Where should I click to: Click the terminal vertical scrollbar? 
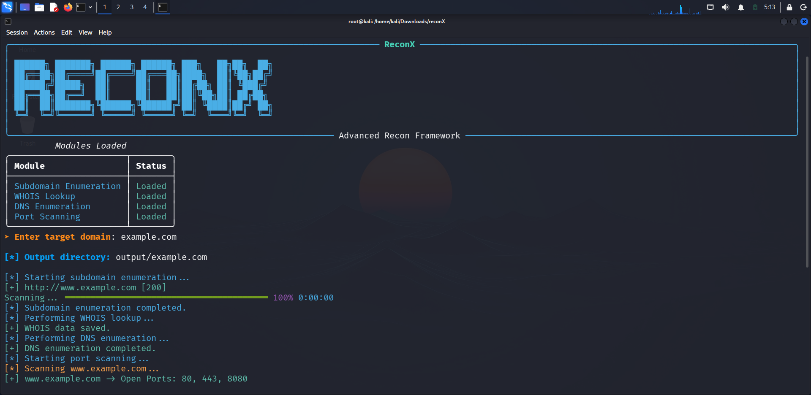coord(807,162)
